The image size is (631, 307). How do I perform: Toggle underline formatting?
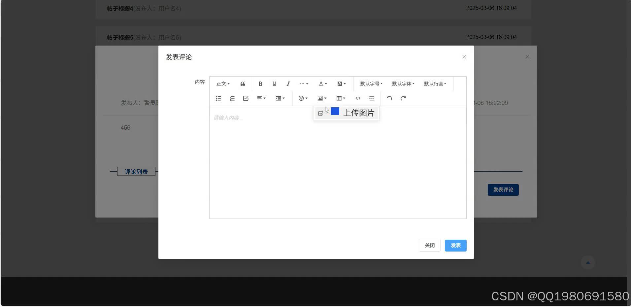274,84
